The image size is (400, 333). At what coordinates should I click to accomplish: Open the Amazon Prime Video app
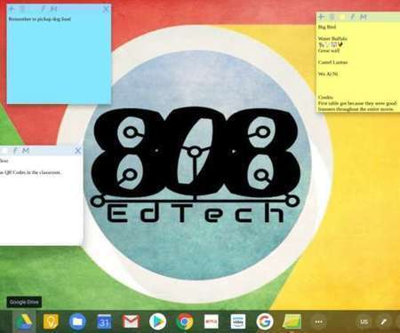pos(238,321)
